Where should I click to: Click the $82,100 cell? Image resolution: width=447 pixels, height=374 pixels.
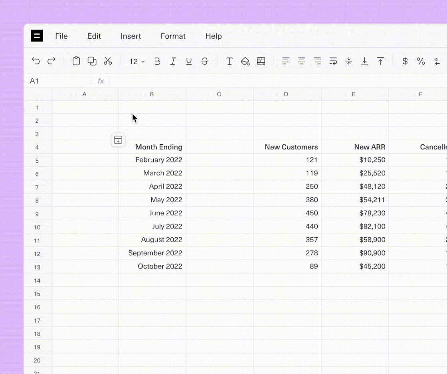pos(355,226)
